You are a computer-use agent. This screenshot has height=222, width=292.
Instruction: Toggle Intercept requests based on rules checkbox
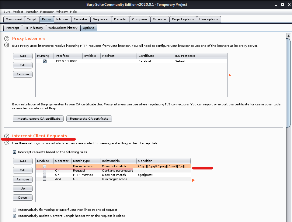pyautogui.click(x=14, y=152)
